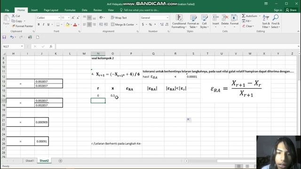
Task: Switch to the Page Layout tab
Action: click(51, 10)
